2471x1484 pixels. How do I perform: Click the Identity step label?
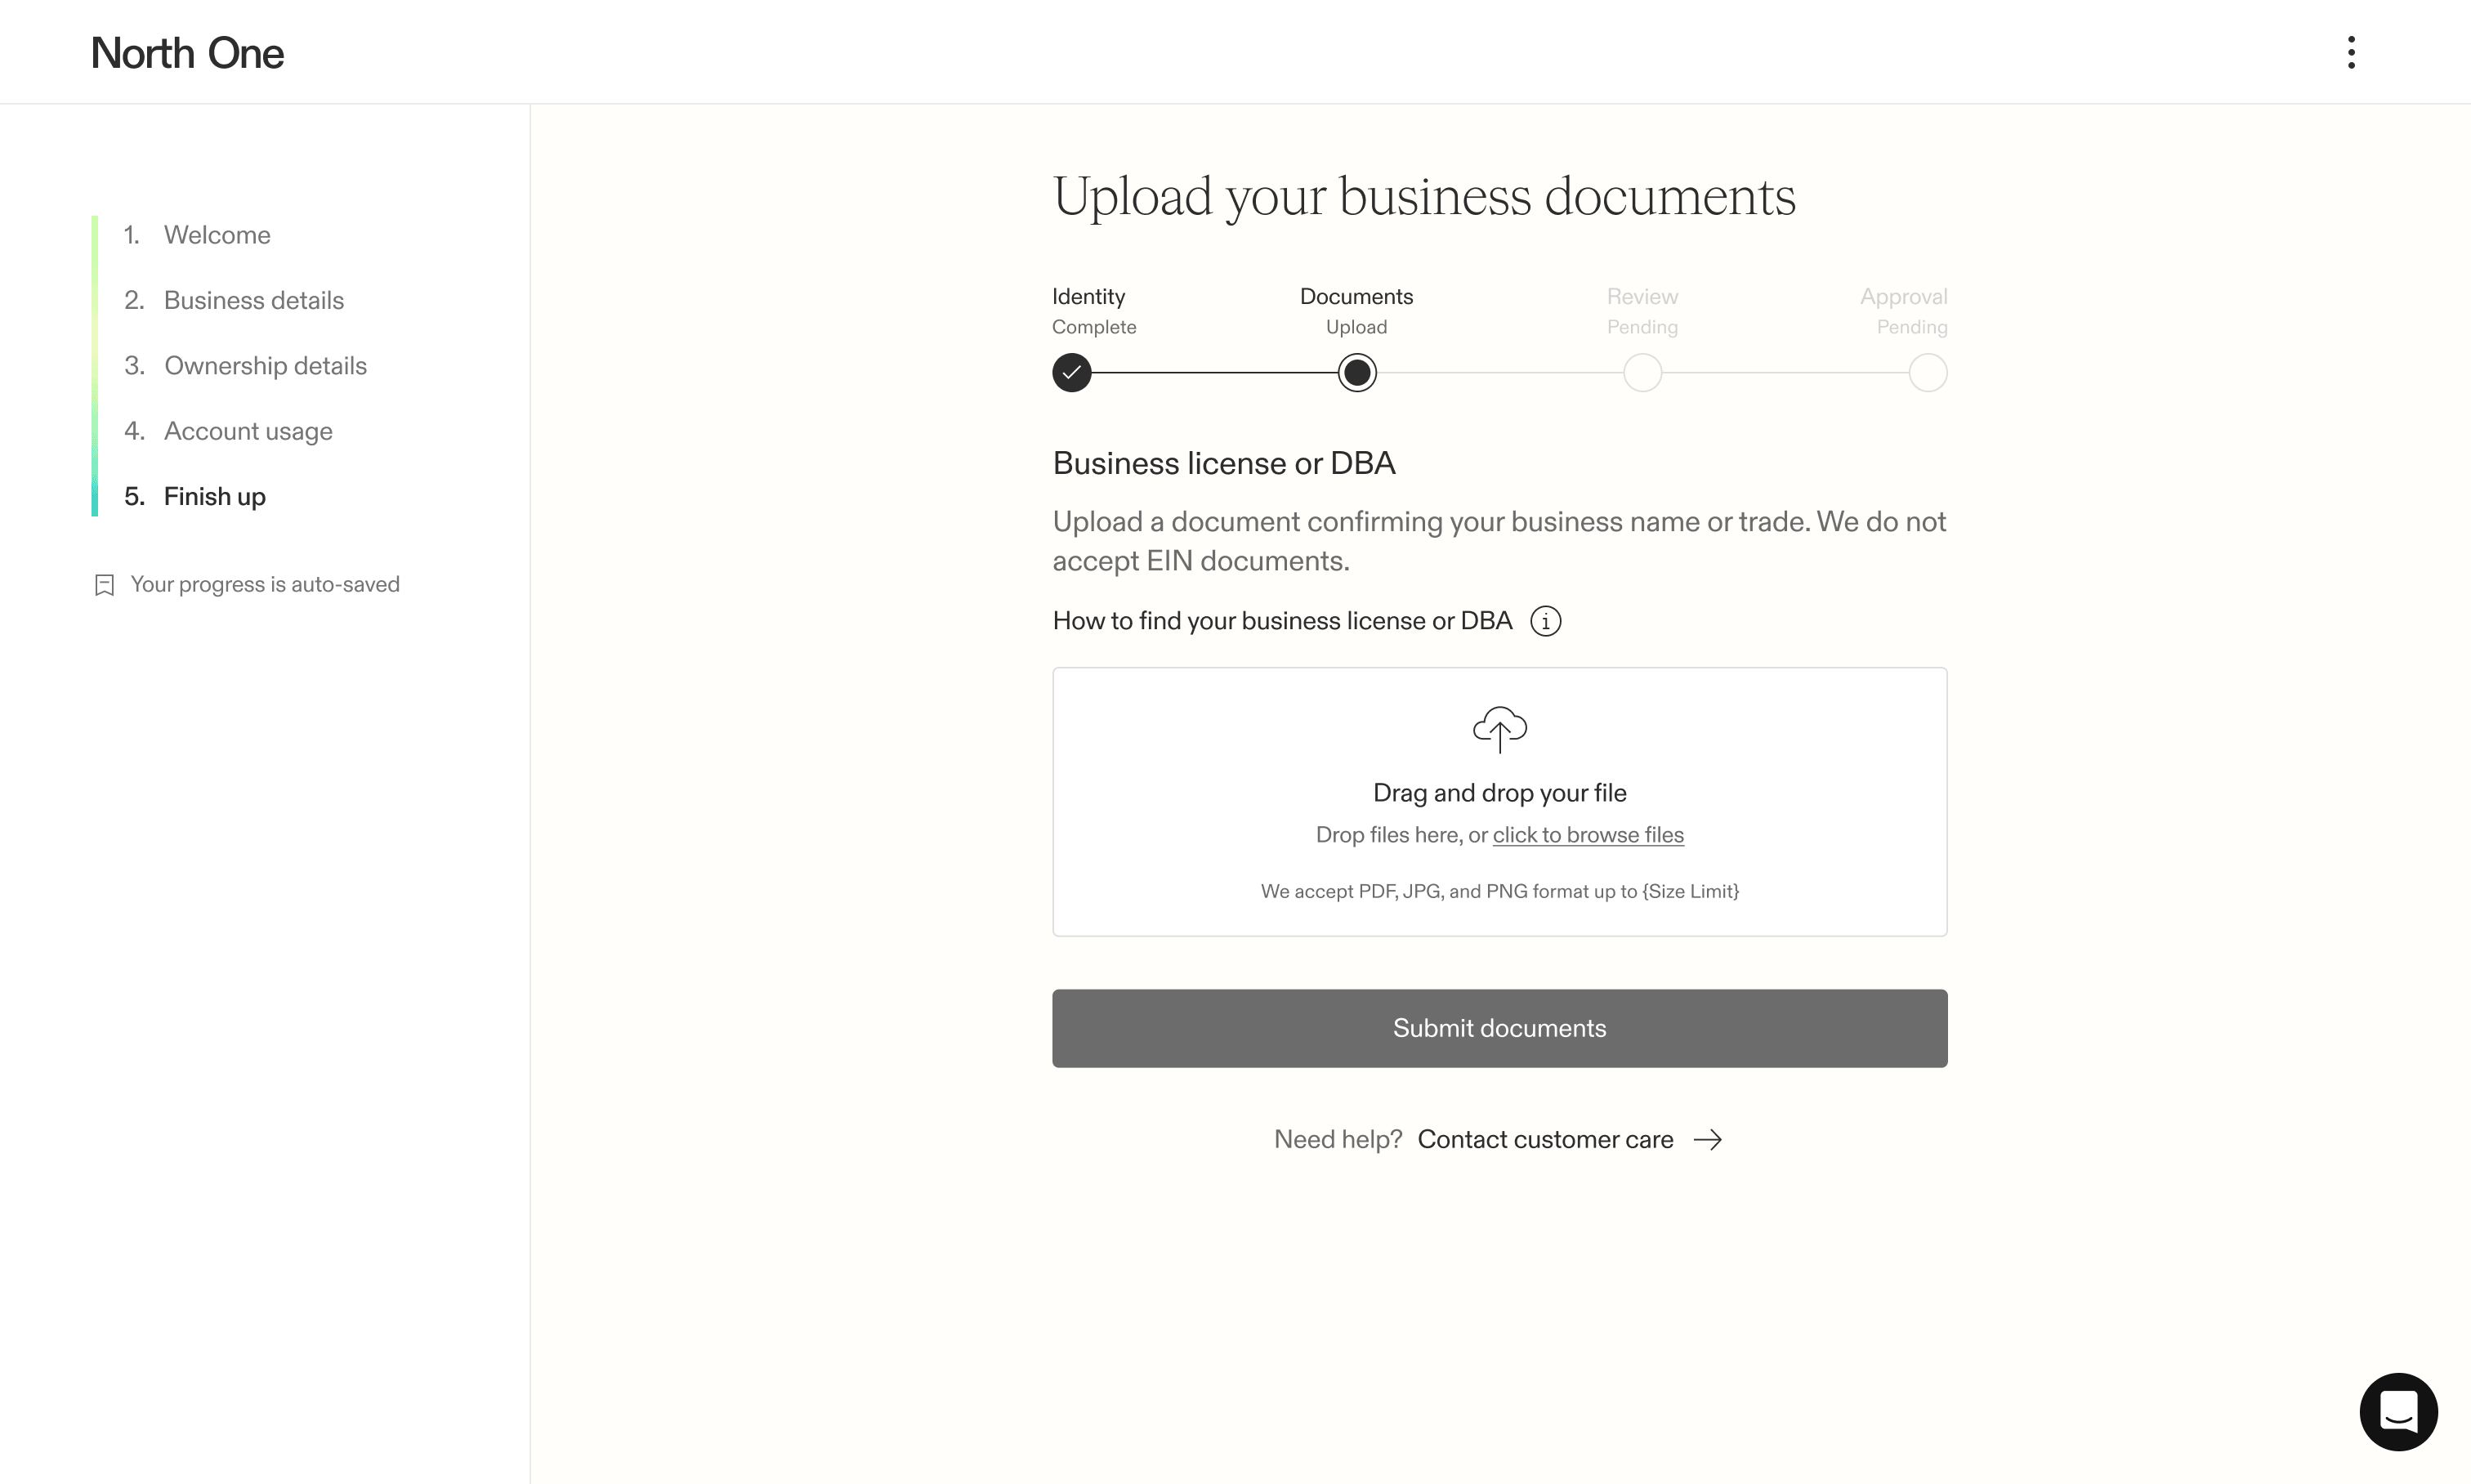click(1088, 297)
